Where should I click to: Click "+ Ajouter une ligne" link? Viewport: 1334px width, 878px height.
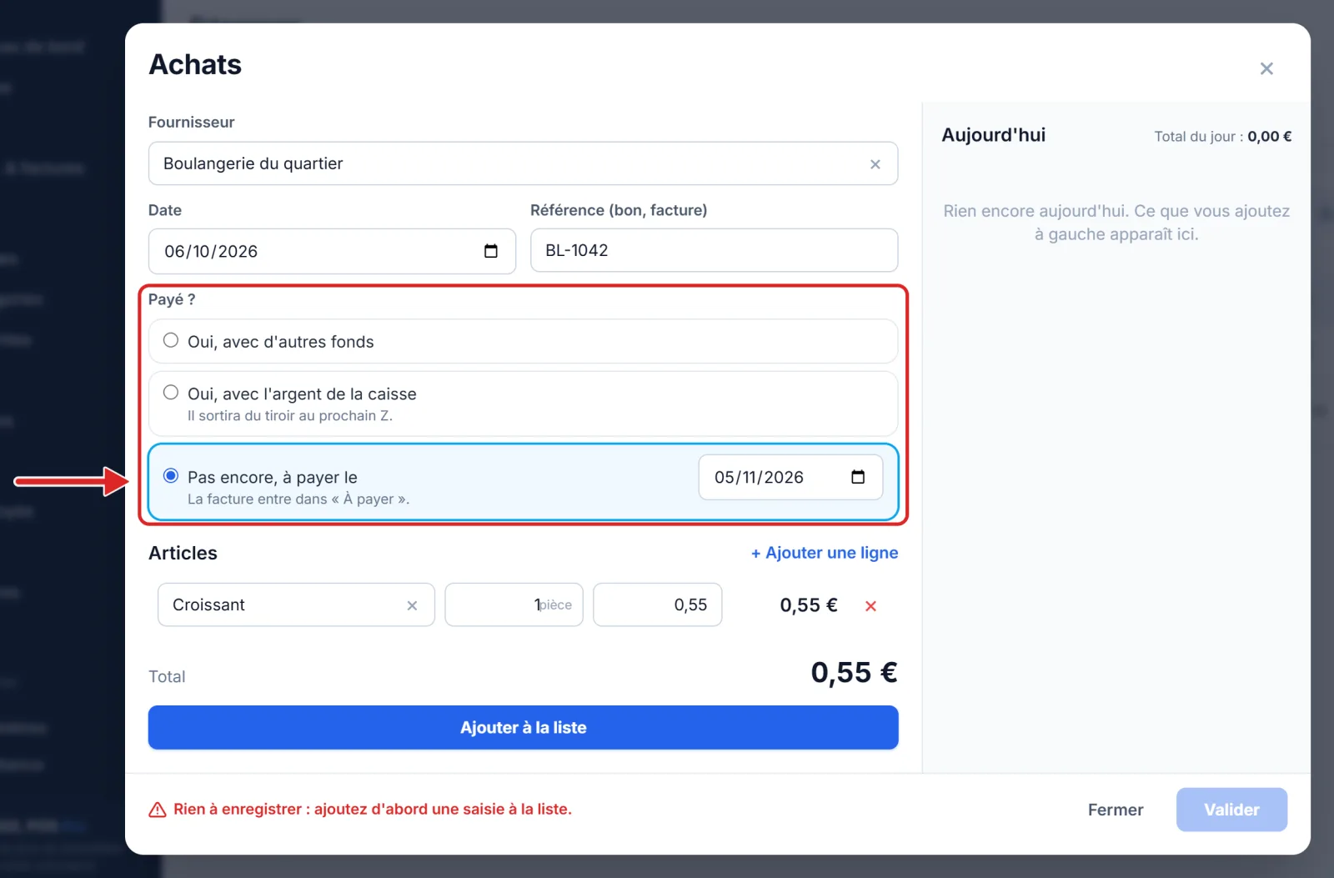tap(825, 553)
